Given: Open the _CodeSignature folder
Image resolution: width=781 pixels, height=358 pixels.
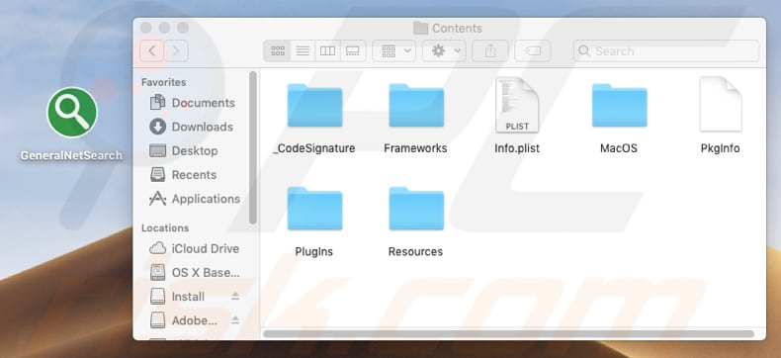Looking at the screenshot, I should [314, 105].
